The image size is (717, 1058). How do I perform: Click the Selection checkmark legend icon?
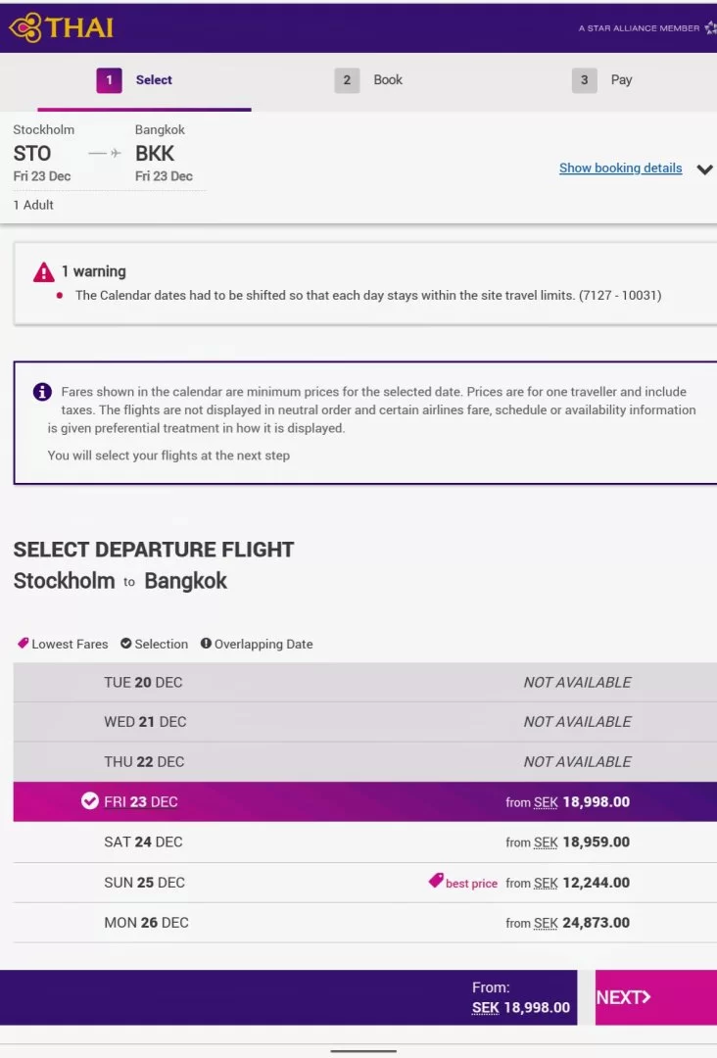125,644
